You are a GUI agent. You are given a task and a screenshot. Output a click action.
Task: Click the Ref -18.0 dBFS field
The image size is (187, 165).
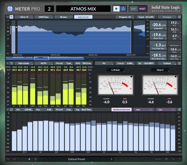pos(146,63)
